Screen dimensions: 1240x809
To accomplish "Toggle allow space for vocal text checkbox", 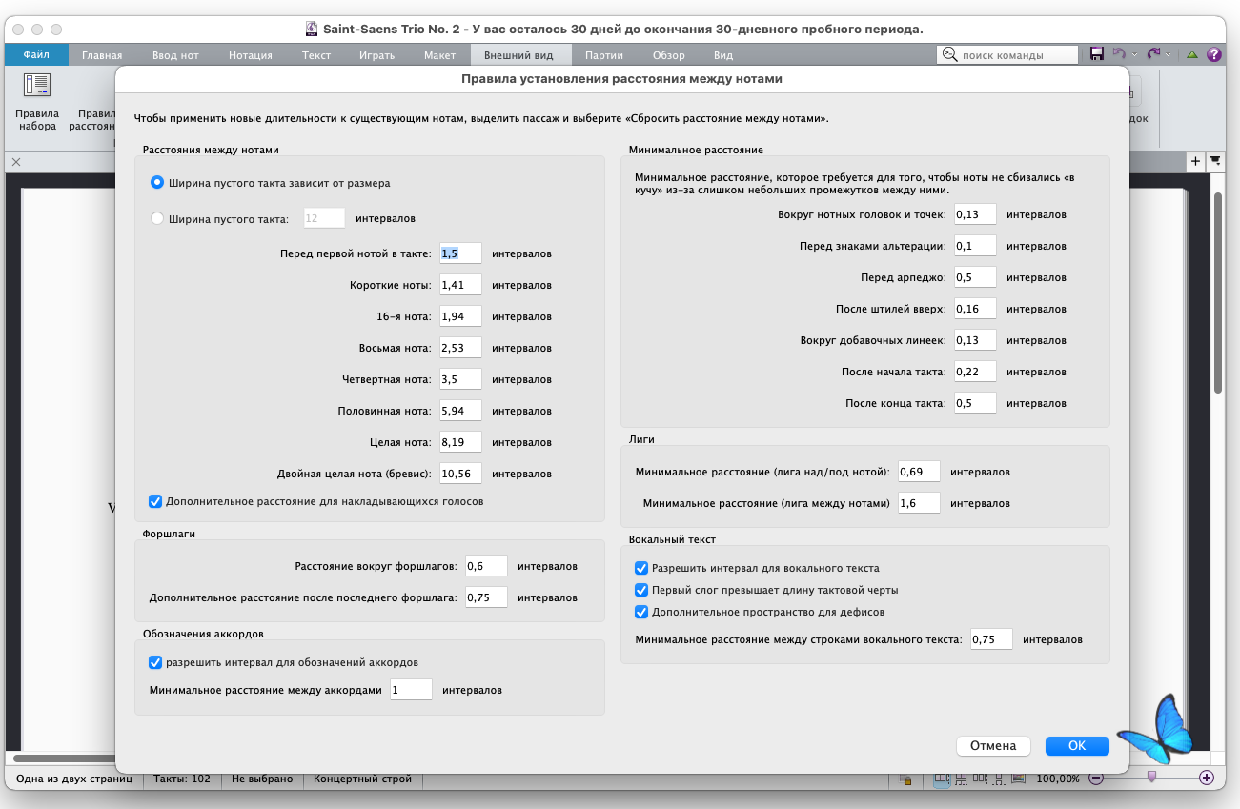I will click(641, 568).
